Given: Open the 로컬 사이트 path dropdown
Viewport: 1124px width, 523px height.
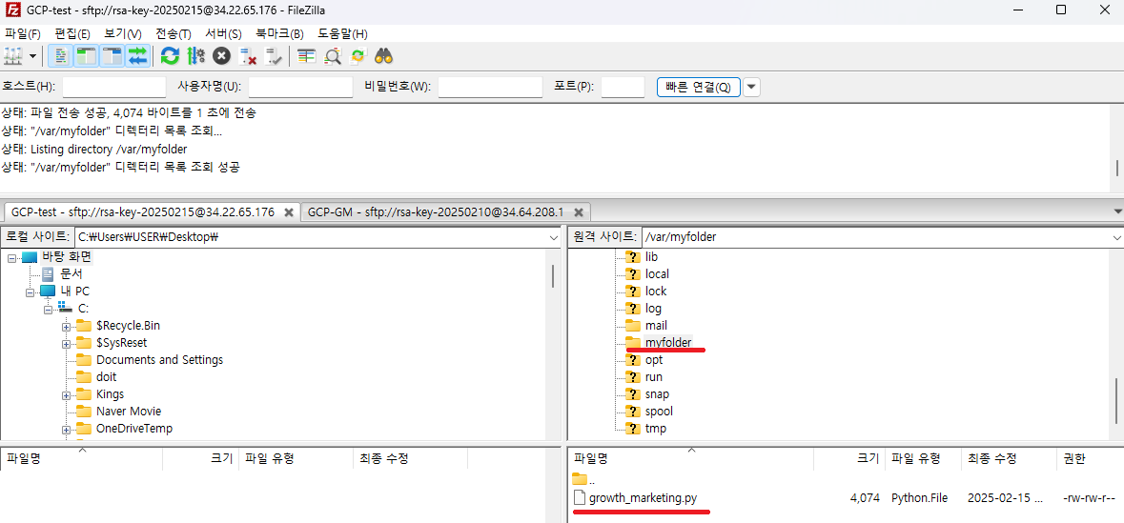Looking at the screenshot, I should pos(553,237).
